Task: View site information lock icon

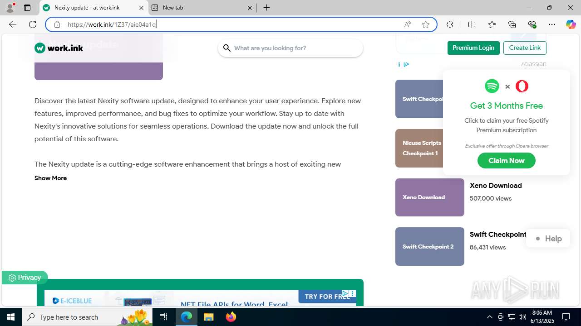Action: click(x=57, y=24)
